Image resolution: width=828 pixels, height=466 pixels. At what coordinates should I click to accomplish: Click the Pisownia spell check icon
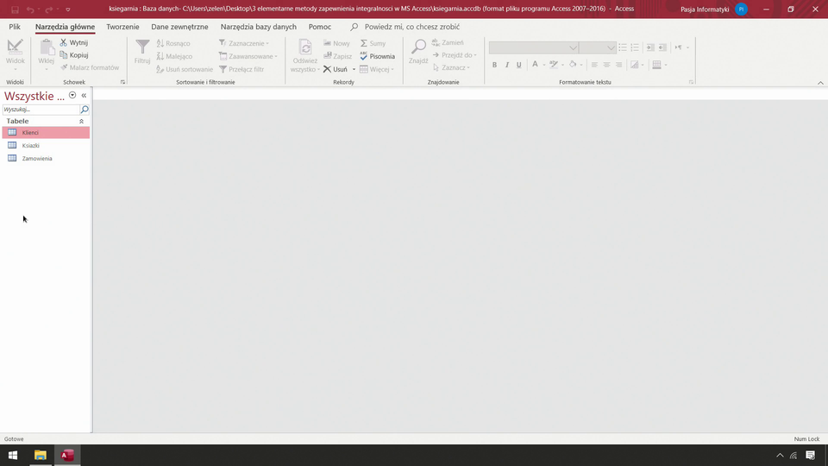[x=364, y=56]
